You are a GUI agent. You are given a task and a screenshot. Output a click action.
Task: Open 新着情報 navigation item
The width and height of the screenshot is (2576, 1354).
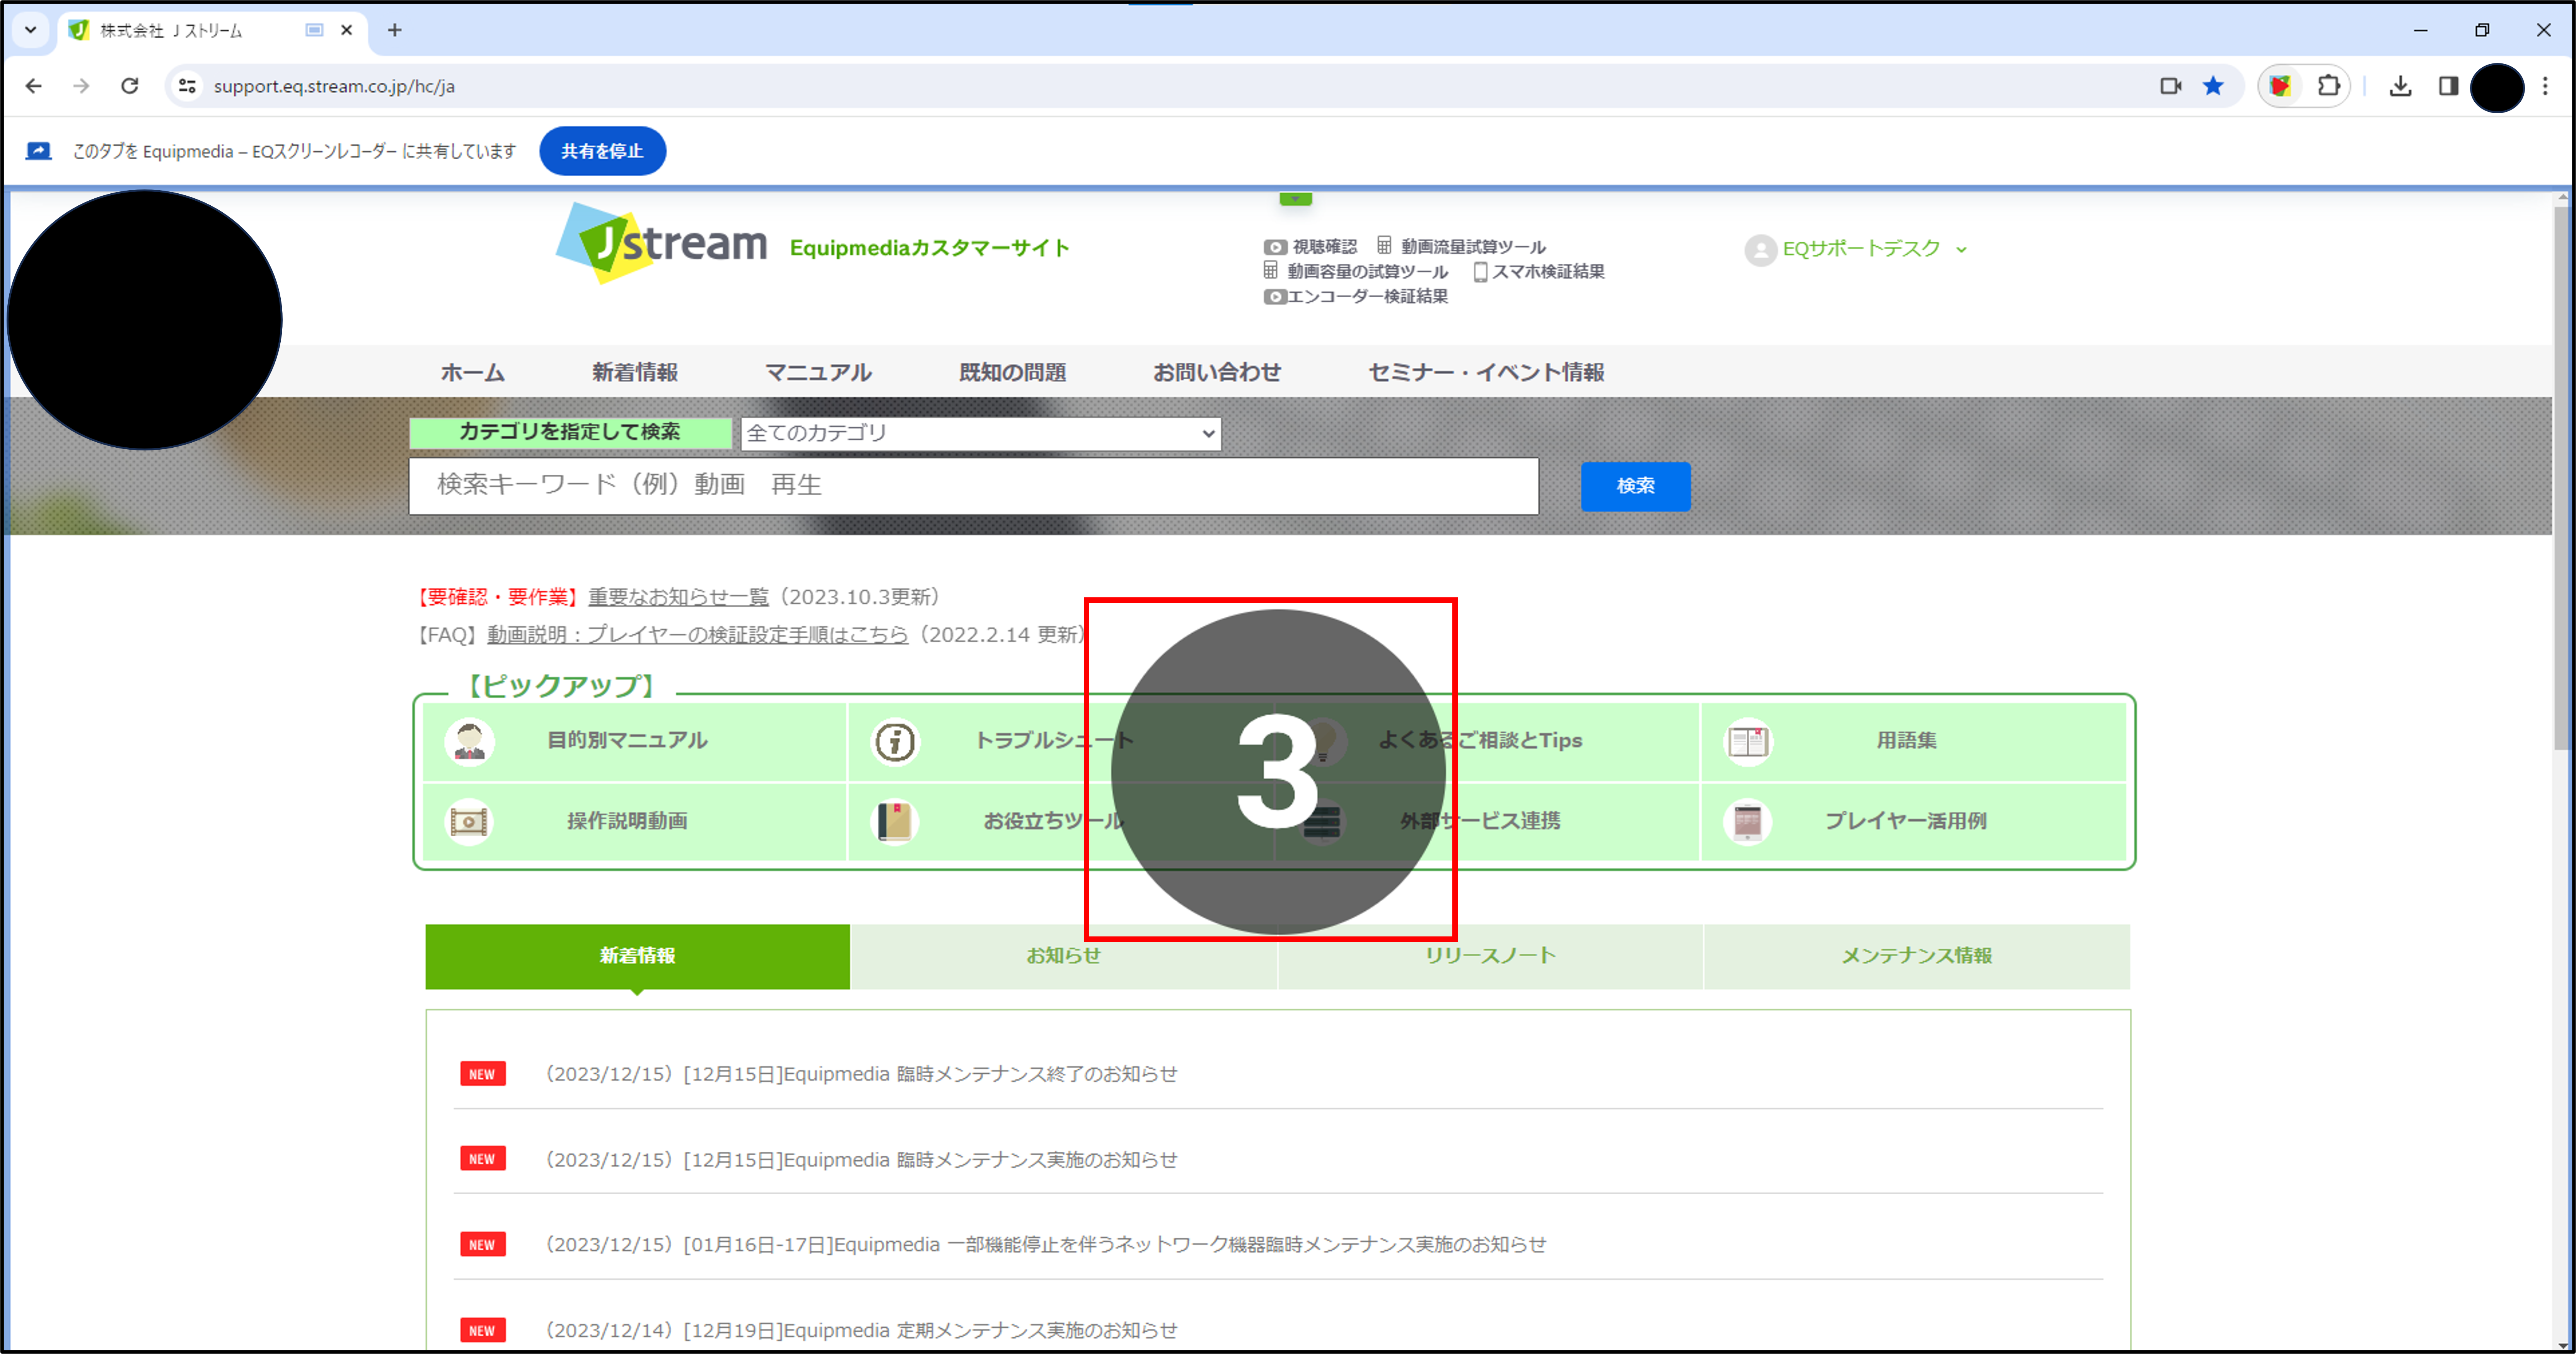click(x=634, y=372)
